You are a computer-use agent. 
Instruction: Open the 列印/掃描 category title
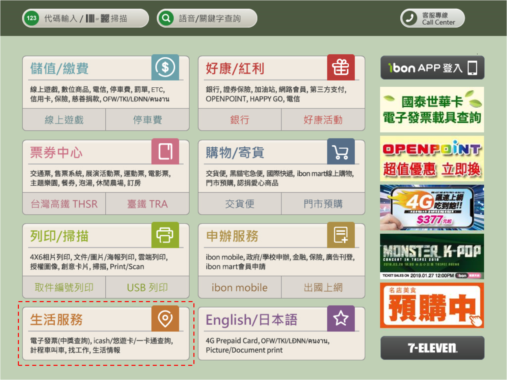[59, 236]
